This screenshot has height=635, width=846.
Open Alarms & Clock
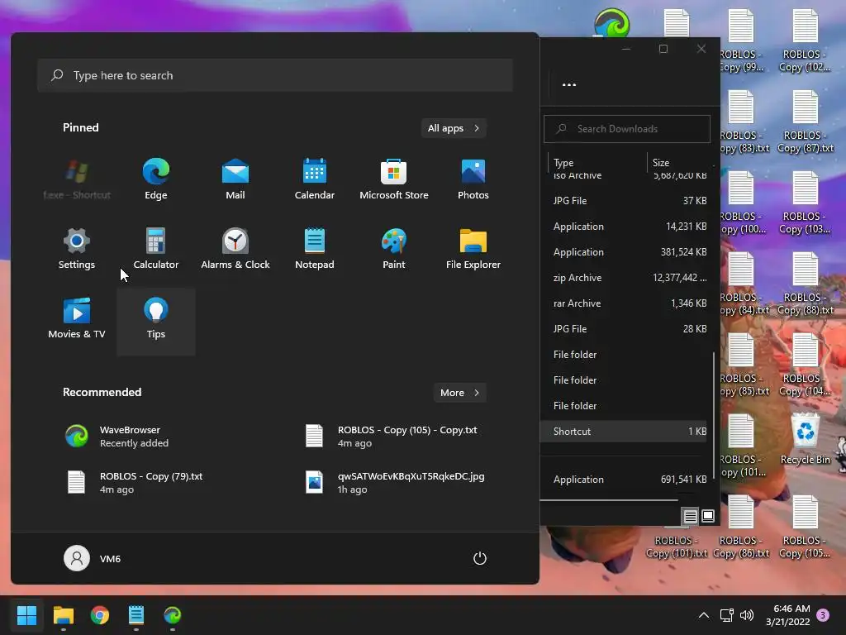click(235, 248)
